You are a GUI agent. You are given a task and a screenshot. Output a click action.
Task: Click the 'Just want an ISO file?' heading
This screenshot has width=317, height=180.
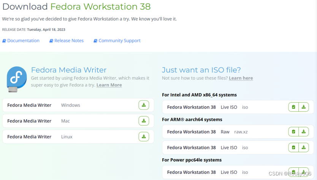(201, 70)
